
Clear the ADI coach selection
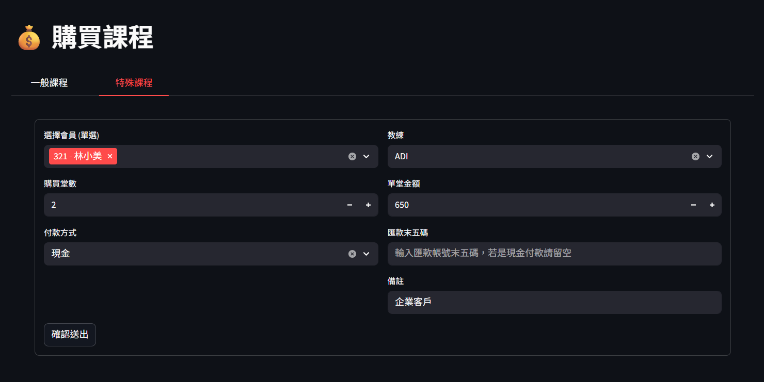(x=695, y=156)
